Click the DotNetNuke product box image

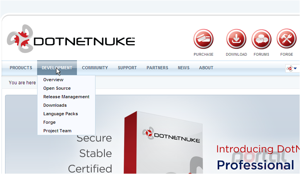pos(163,142)
